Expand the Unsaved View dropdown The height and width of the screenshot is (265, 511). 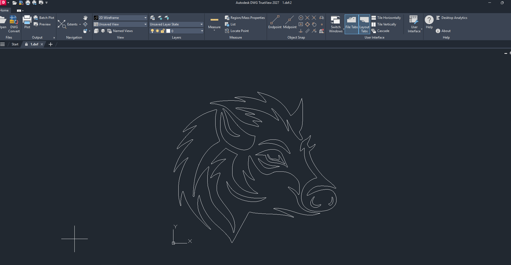(145, 24)
